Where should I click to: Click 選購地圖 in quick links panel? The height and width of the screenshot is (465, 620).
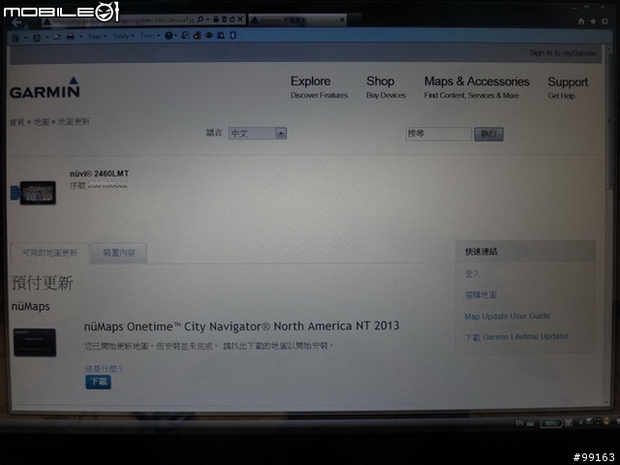click(x=480, y=294)
